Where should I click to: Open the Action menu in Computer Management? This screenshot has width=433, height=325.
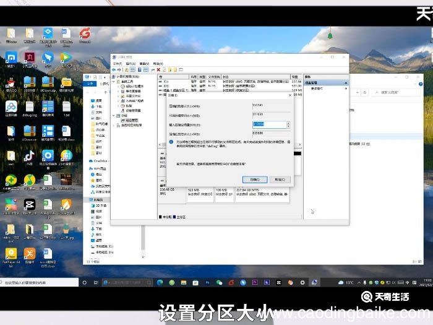click(131, 64)
